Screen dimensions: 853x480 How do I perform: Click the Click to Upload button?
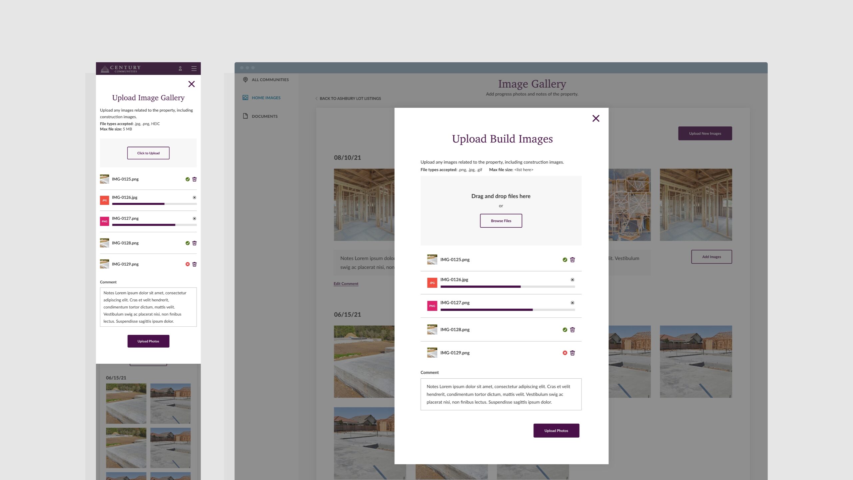(x=148, y=153)
